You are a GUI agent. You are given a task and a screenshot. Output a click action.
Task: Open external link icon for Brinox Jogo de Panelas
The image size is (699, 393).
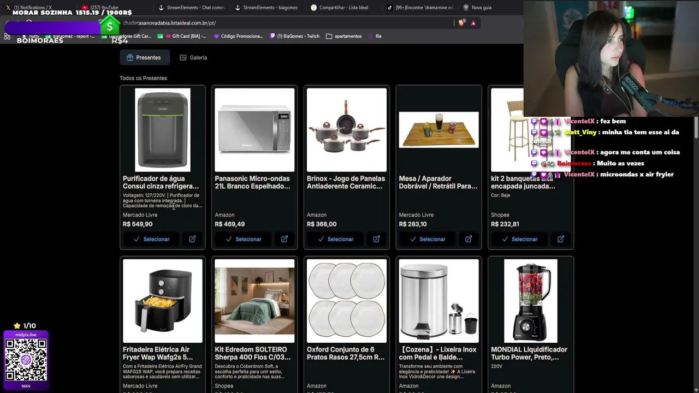point(376,239)
